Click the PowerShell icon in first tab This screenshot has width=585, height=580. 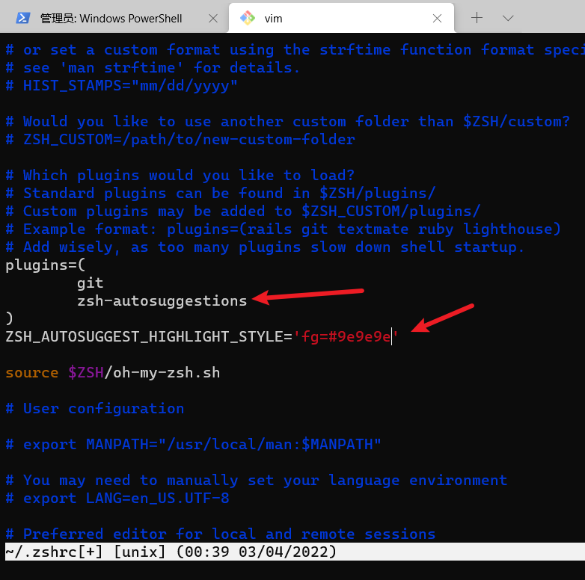pos(23,18)
